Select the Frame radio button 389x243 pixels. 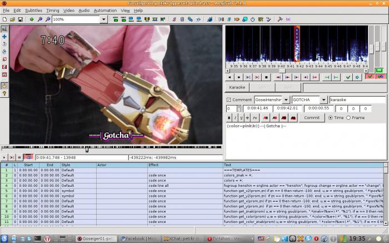[348, 118]
